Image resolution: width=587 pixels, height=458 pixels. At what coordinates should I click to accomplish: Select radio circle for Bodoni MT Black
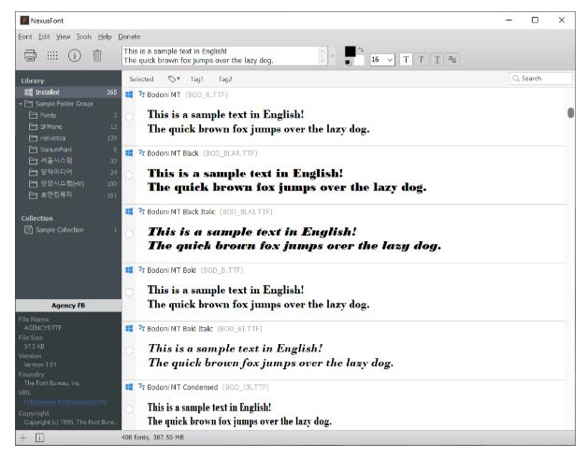coord(129,175)
